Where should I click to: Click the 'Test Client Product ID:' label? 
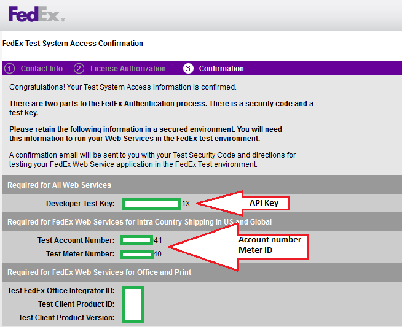pyautogui.click(x=76, y=304)
